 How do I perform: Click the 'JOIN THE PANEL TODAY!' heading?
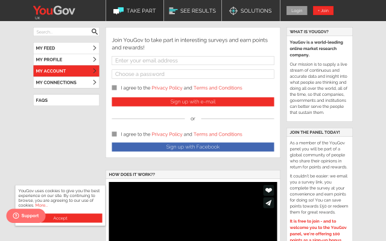(315, 133)
